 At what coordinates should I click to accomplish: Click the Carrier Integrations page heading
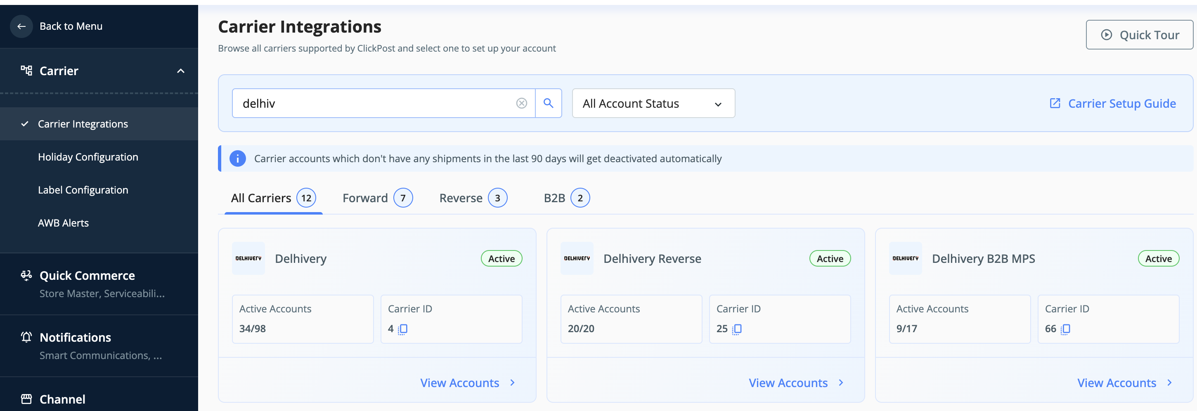coord(300,27)
